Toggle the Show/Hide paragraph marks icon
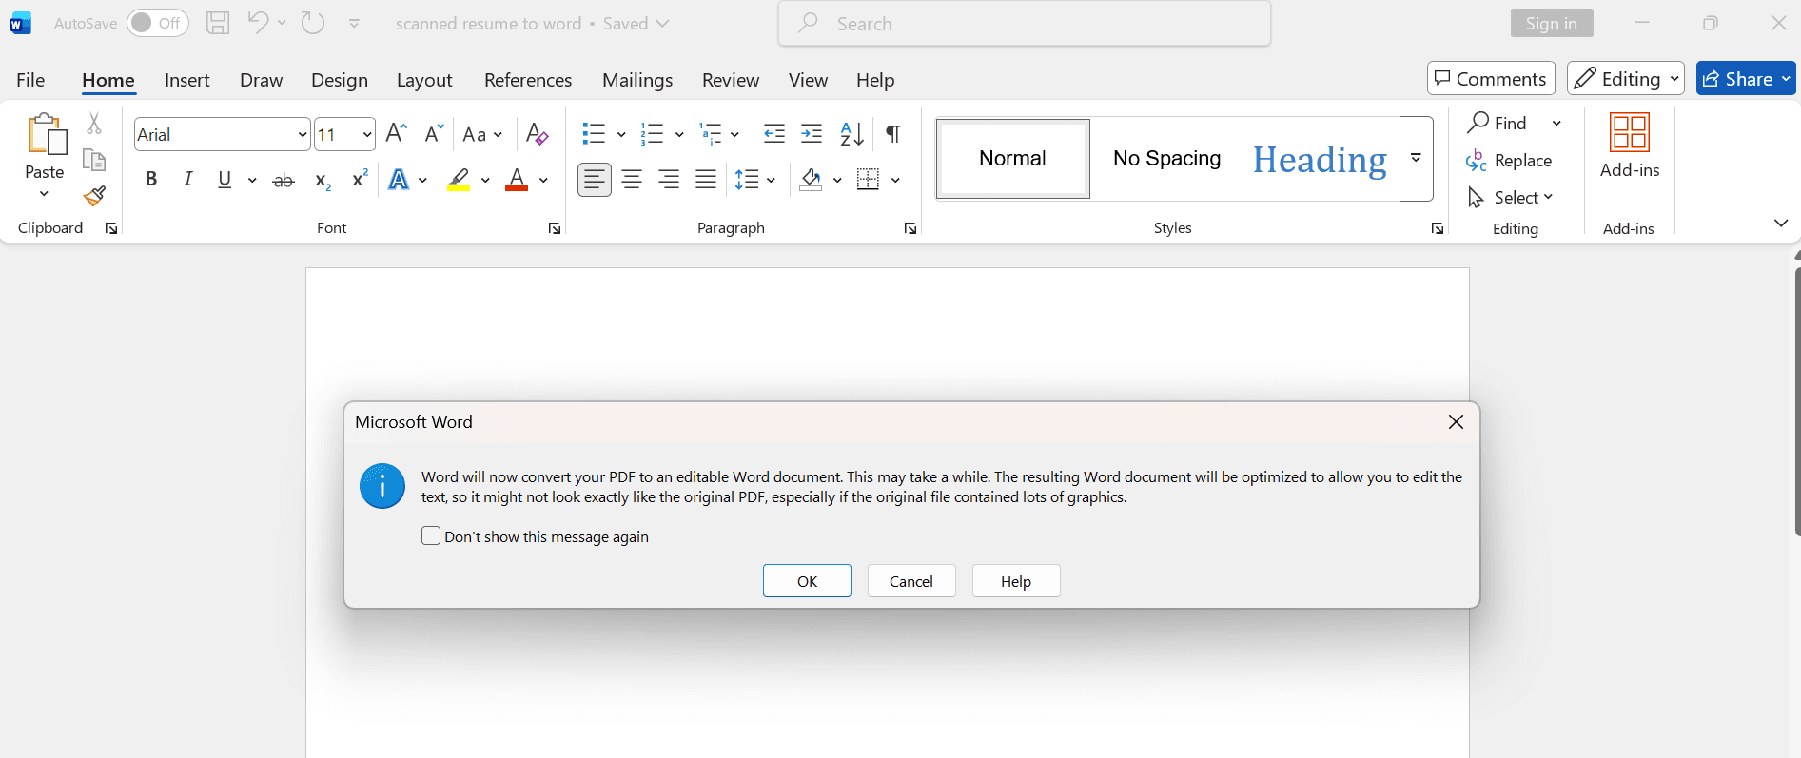1801x758 pixels. pyautogui.click(x=892, y=134)
